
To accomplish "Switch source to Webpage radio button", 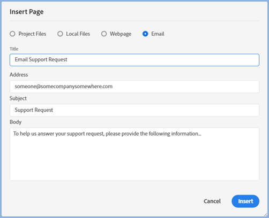I will pos(104,34).
